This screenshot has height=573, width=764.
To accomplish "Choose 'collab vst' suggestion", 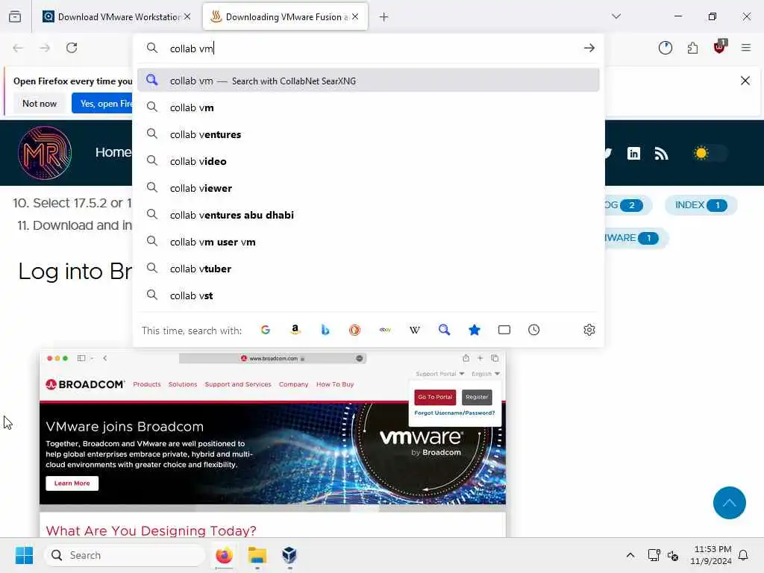I will pyautogui.click(x=369, y=295).
